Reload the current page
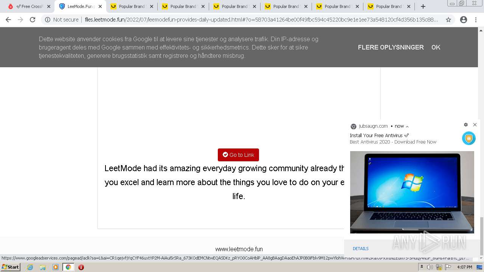Viewport: 484px width, 272px height. [x=33, y=20]
